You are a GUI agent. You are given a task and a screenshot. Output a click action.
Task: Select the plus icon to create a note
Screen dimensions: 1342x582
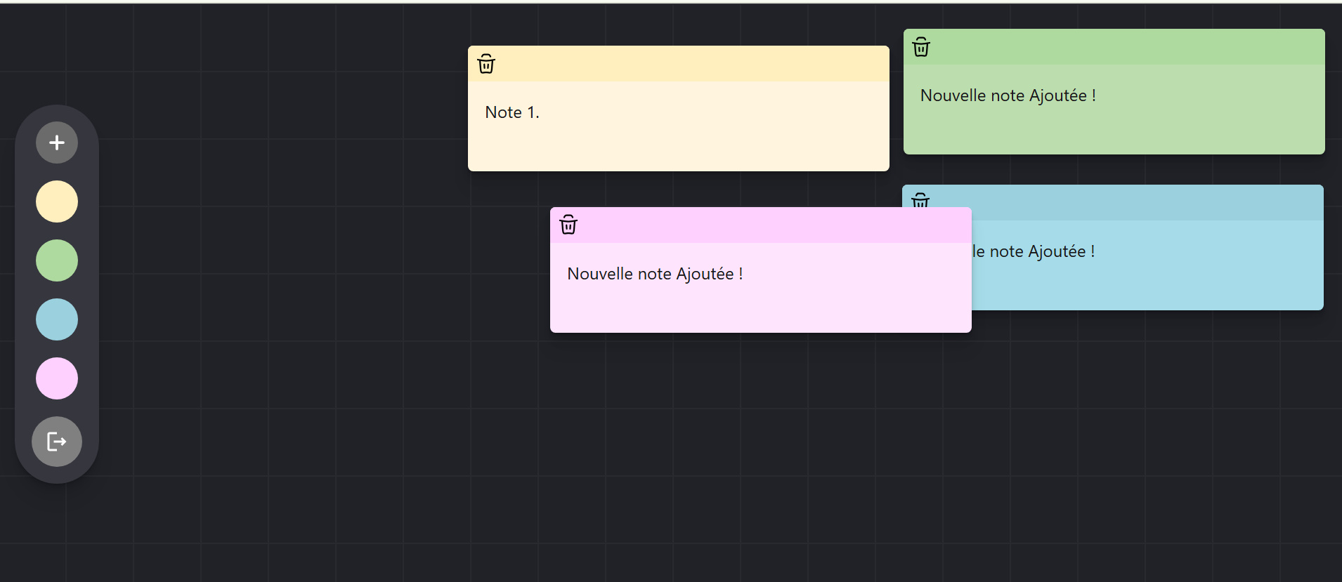coord(56,142)
